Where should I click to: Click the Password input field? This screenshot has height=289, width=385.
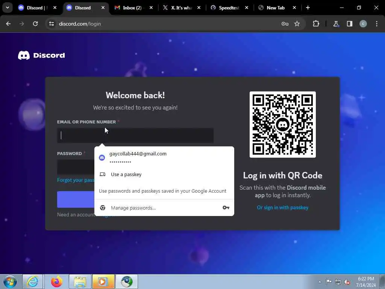click(x=76, y=167)
